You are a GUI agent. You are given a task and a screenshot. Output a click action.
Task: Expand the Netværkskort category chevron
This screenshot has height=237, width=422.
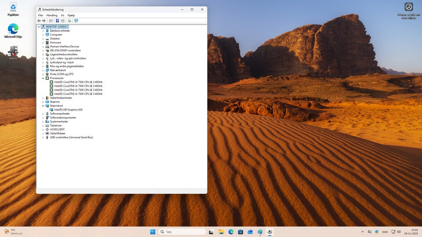click(x=43, y=70)
